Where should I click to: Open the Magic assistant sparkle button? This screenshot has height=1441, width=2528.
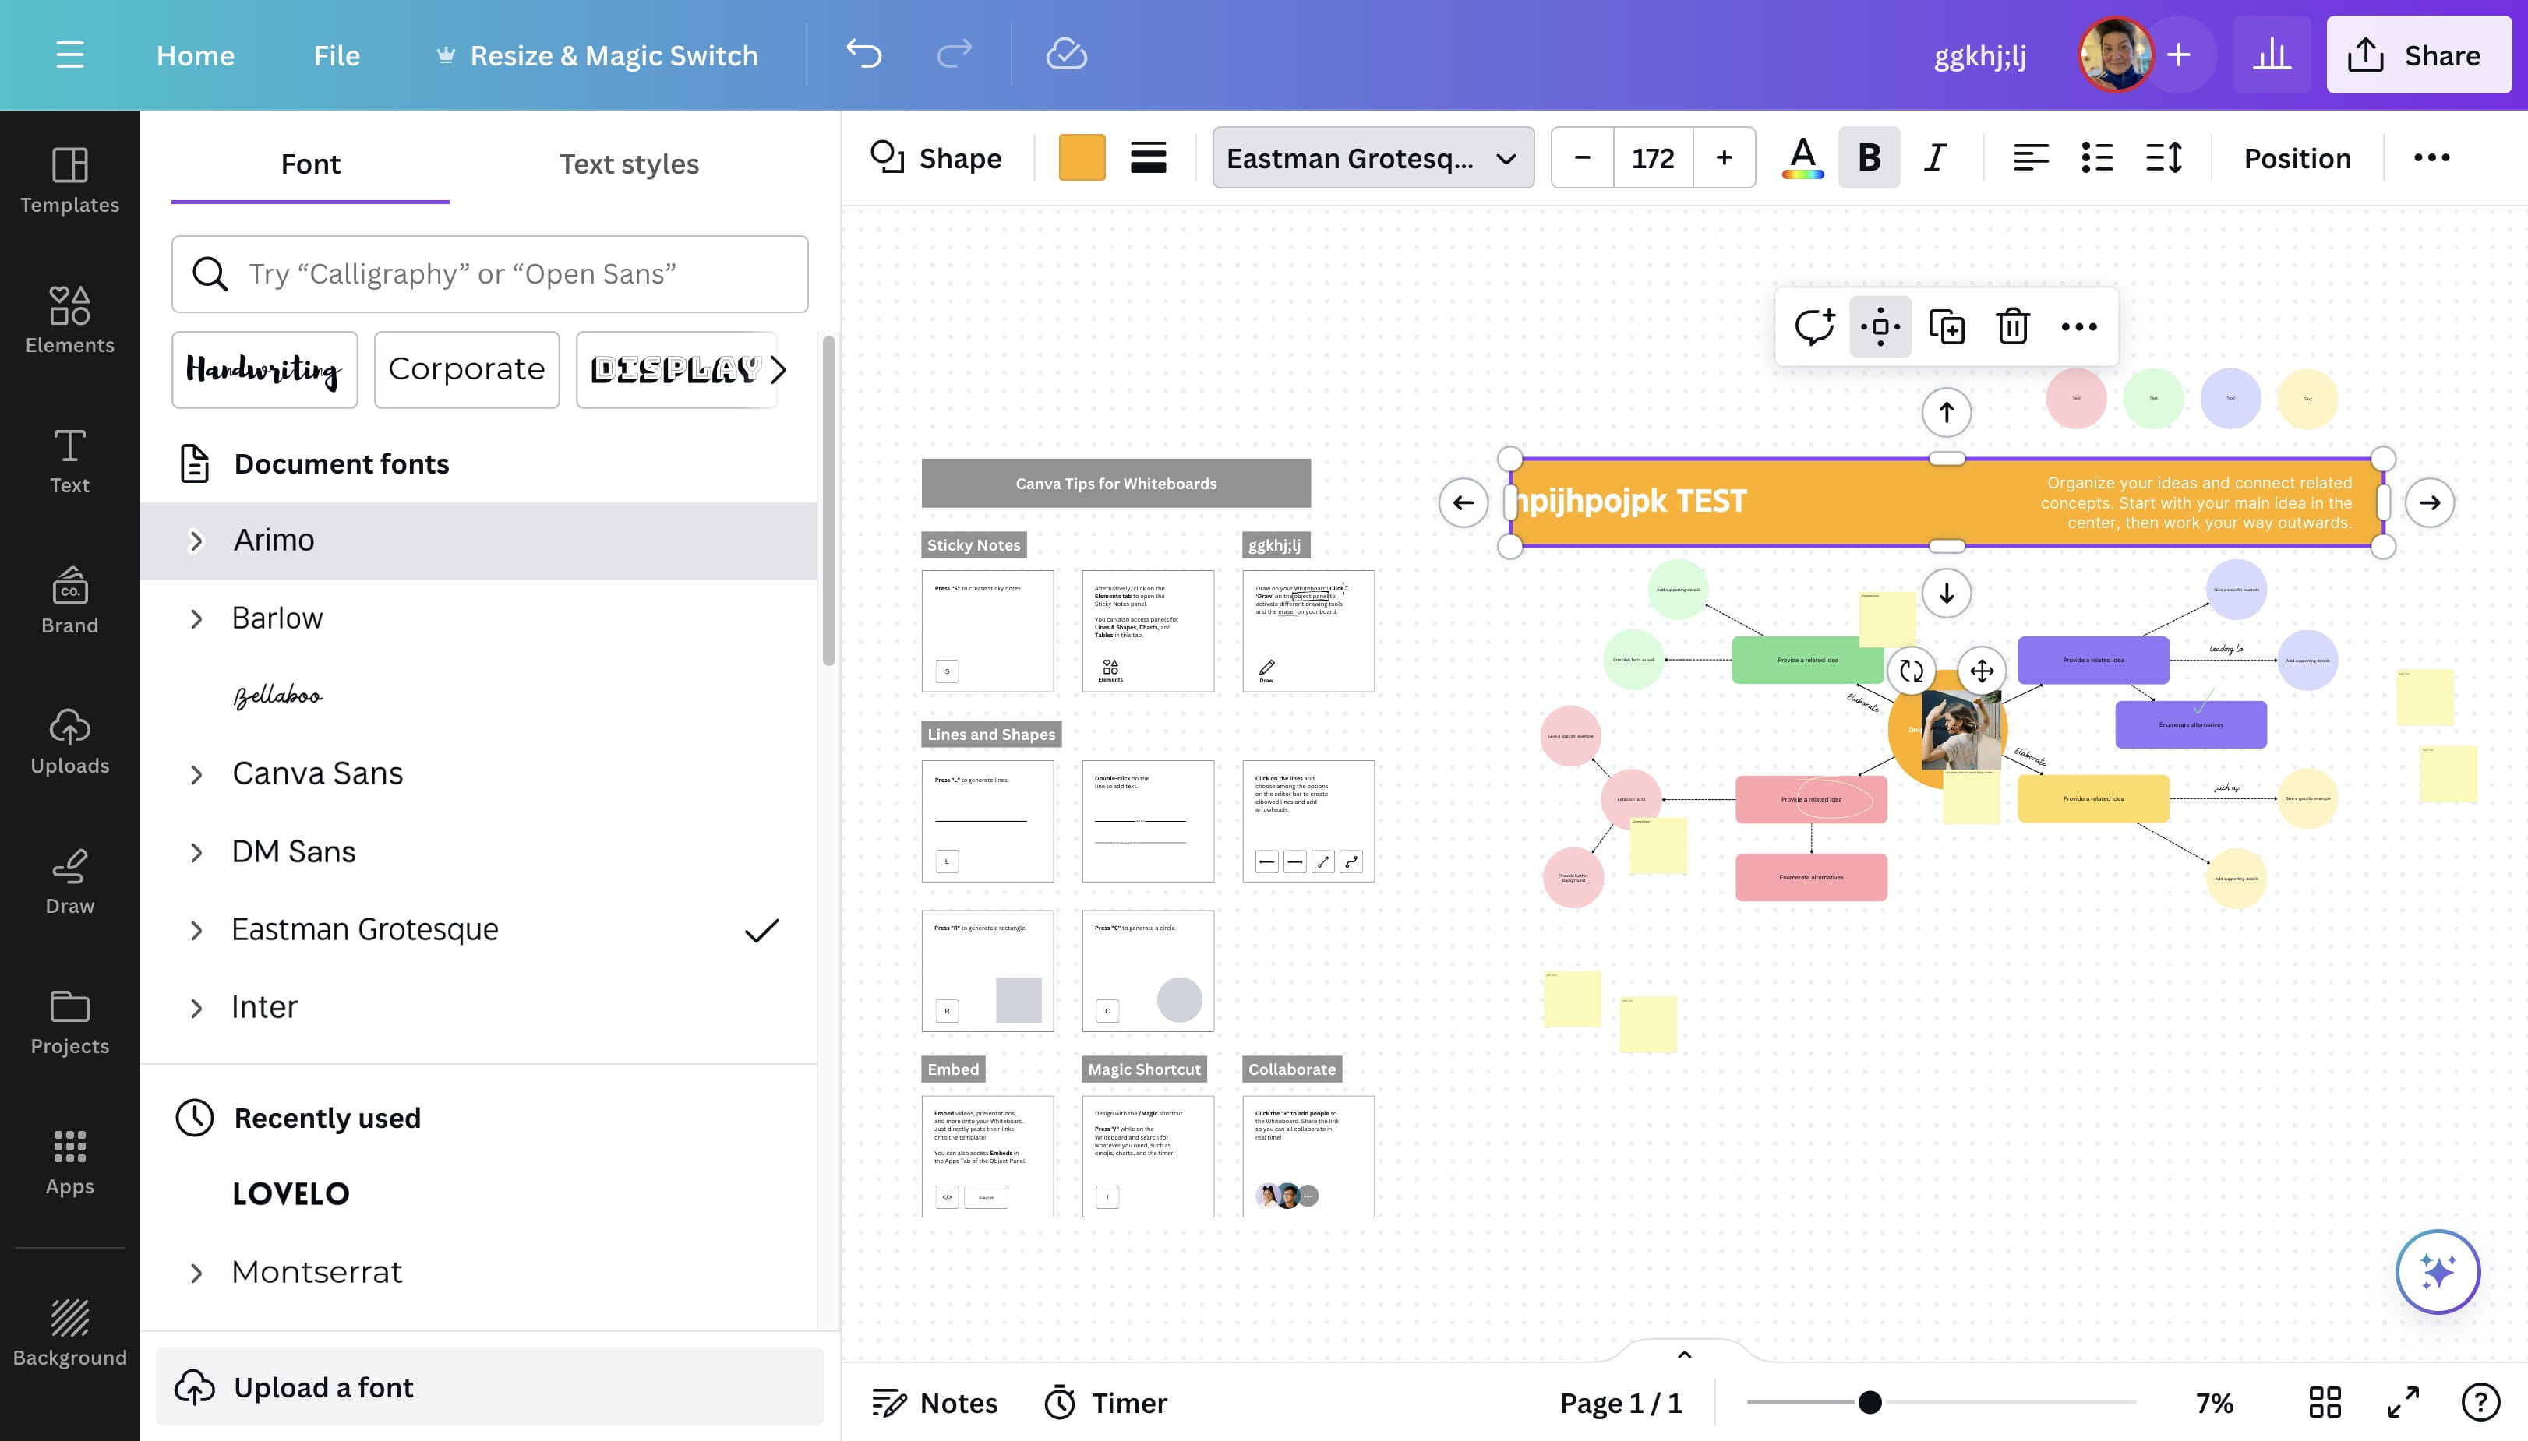2437,1270
